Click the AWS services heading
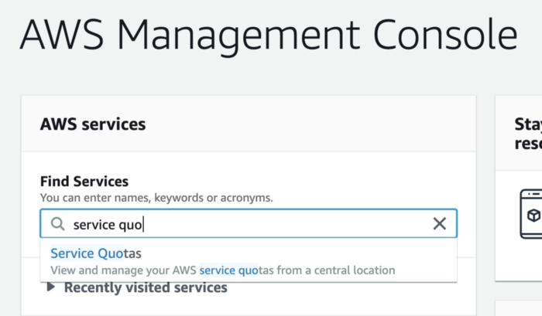Screen dimensions: 542x316 93,124
